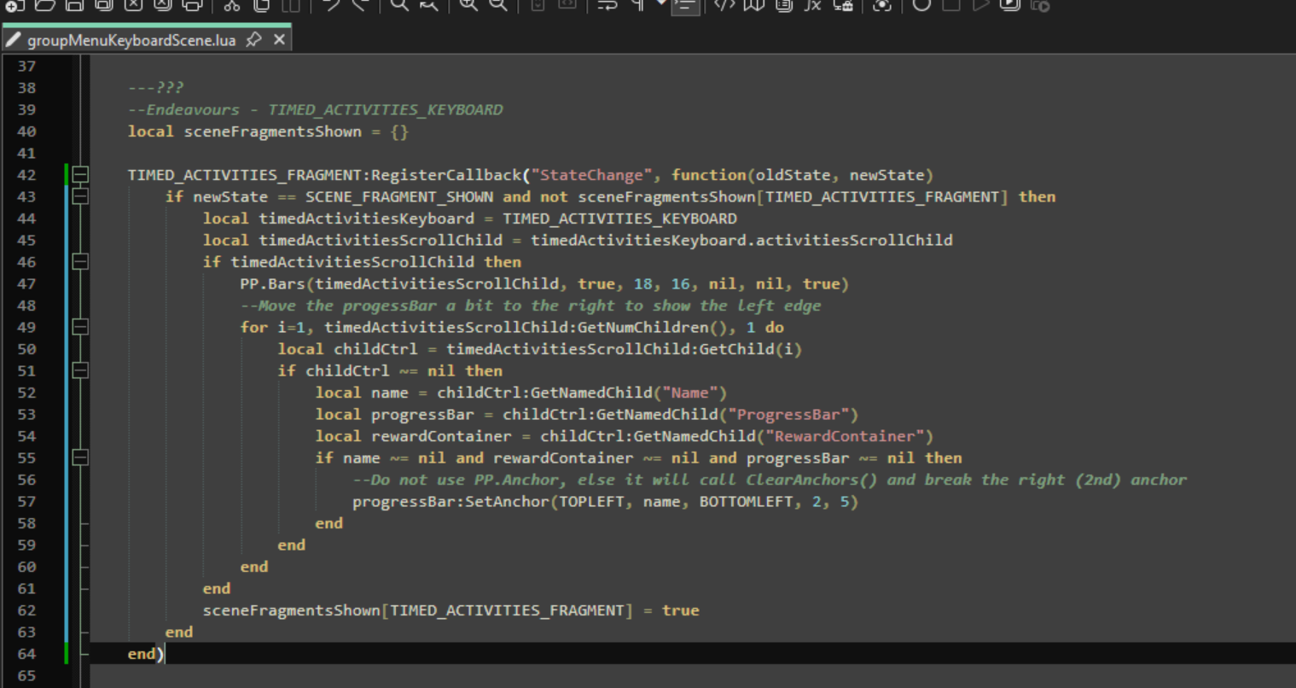Collapse the for loop fold at line 49
1296x688 pixels.
(x=80, y=327)
